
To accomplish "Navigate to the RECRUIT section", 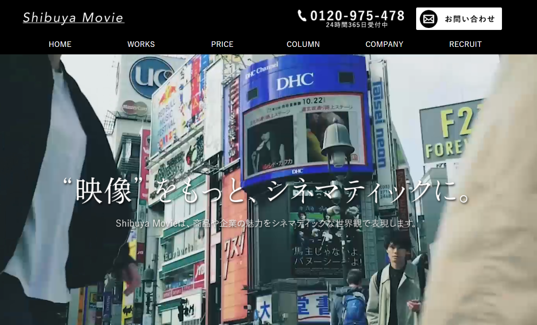I will click(465, 44).
